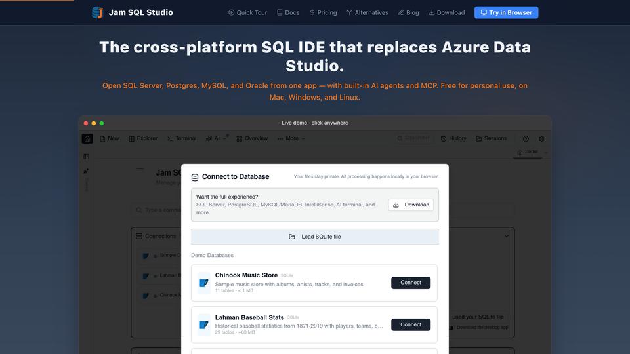Expand the Home tab chevron

[x=546, y=153]
